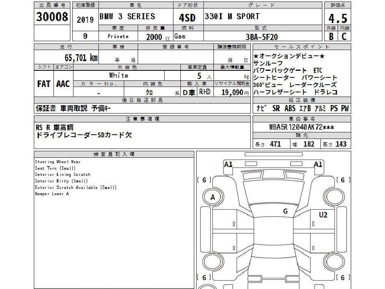
Task: Select the interior color クロ
Action: (x=149, y=92)
